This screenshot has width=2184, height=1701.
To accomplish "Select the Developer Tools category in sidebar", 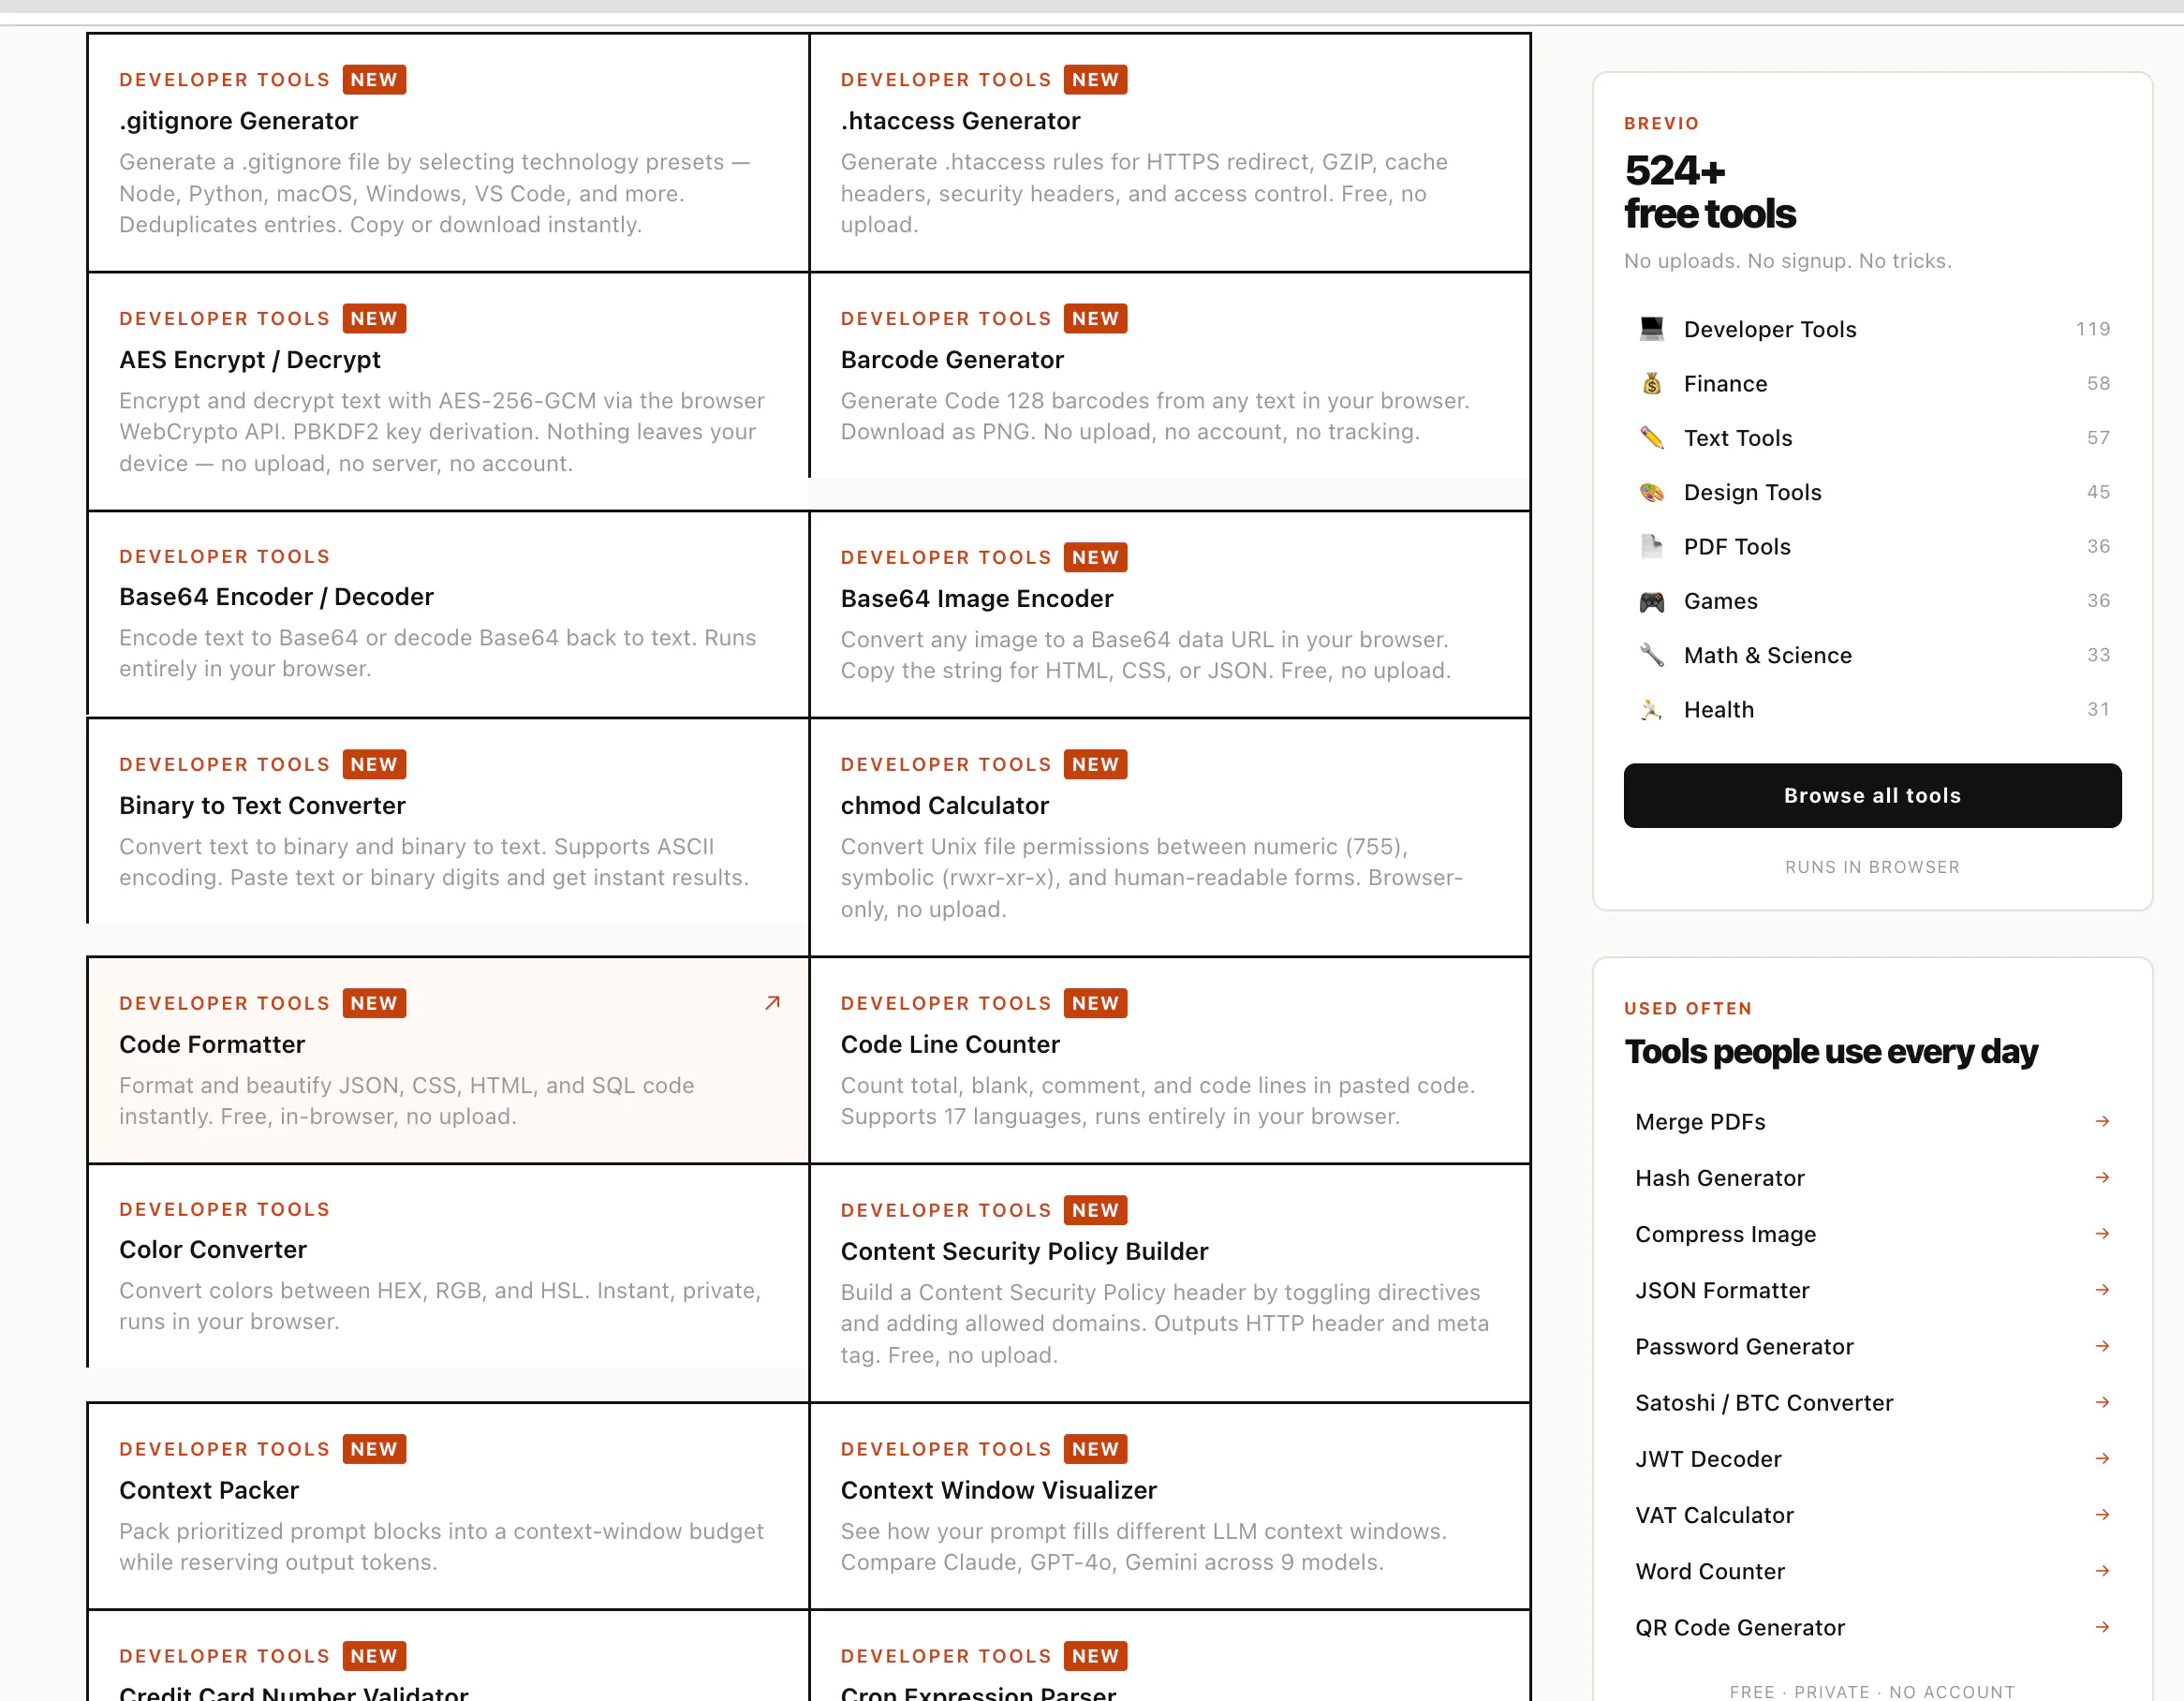I will 1872,329.
